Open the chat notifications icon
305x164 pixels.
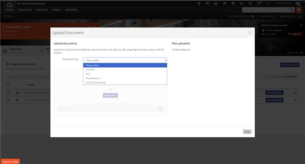click(259, 3)
